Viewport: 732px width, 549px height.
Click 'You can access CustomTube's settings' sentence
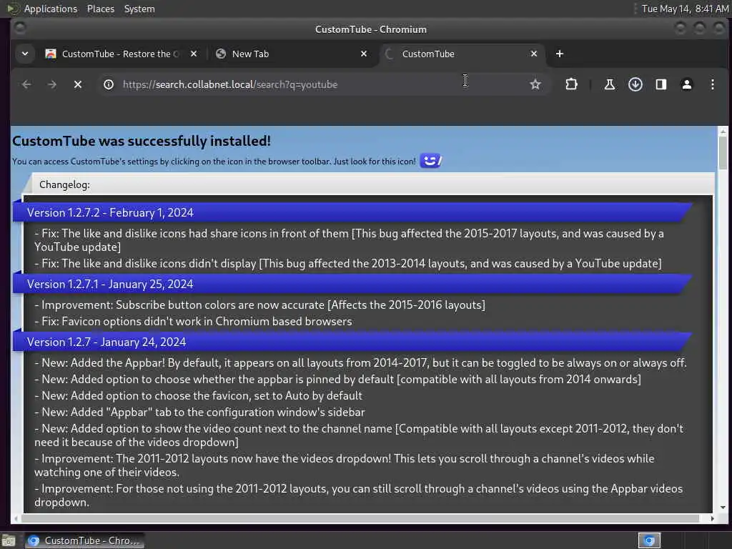point(214,162)
